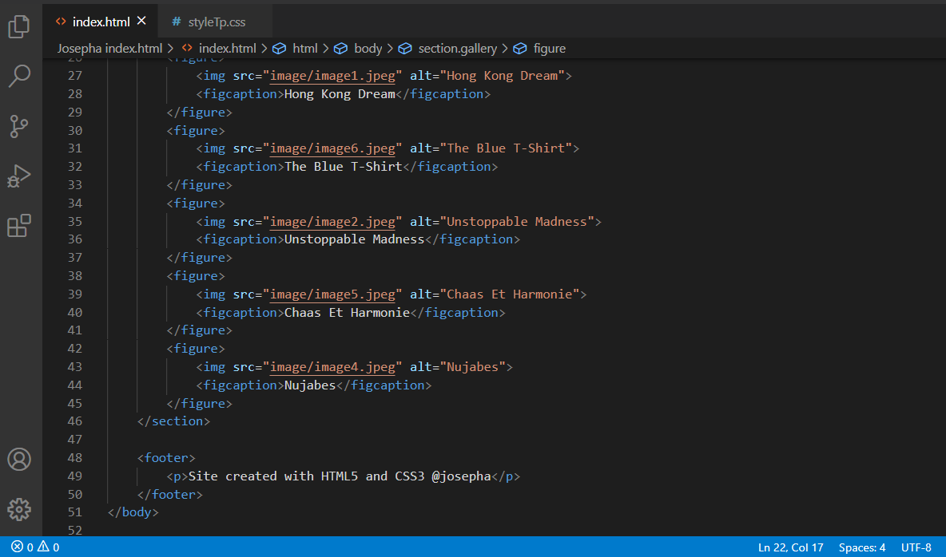This screenshot has width=946, height=557.
Task: Change indentation via Spaces: 4
Action: point(861,547)
